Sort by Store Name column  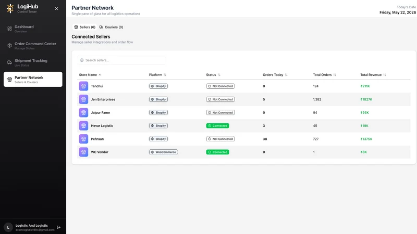(x=90, y=75)
